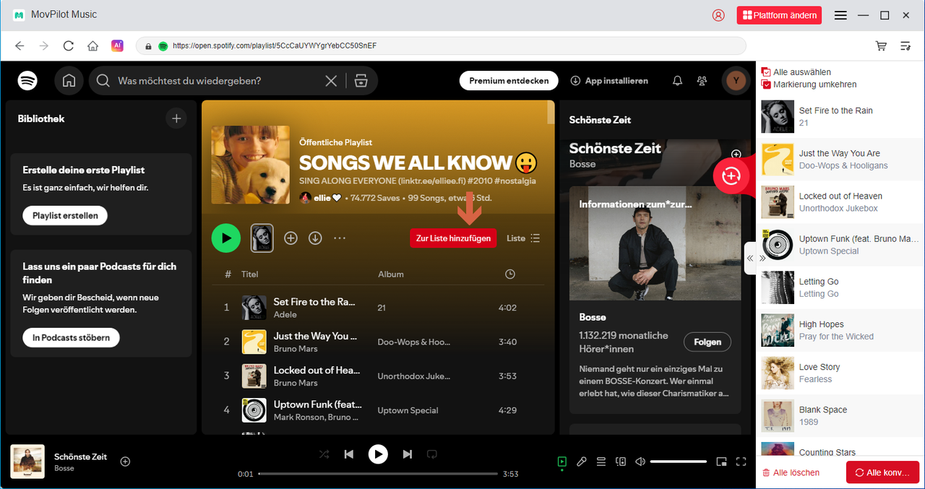Click the Spotify logo
Viewport: 925px width, 489px height.
click(27, 80)
